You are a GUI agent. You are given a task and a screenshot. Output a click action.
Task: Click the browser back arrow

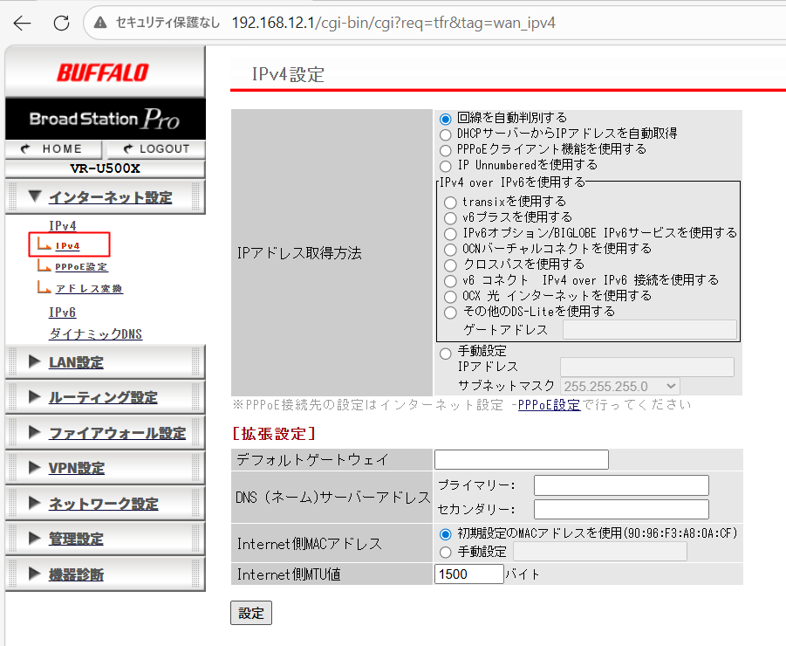point(22,22)
